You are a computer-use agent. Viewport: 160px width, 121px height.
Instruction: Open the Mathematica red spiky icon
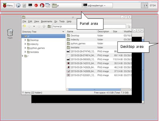click(x=36, y=6)
